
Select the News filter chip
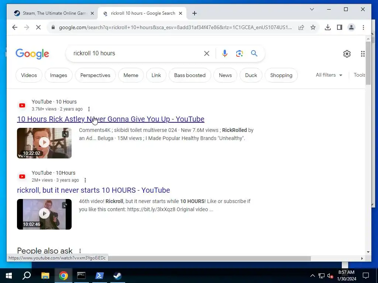(x=225, y=75)
